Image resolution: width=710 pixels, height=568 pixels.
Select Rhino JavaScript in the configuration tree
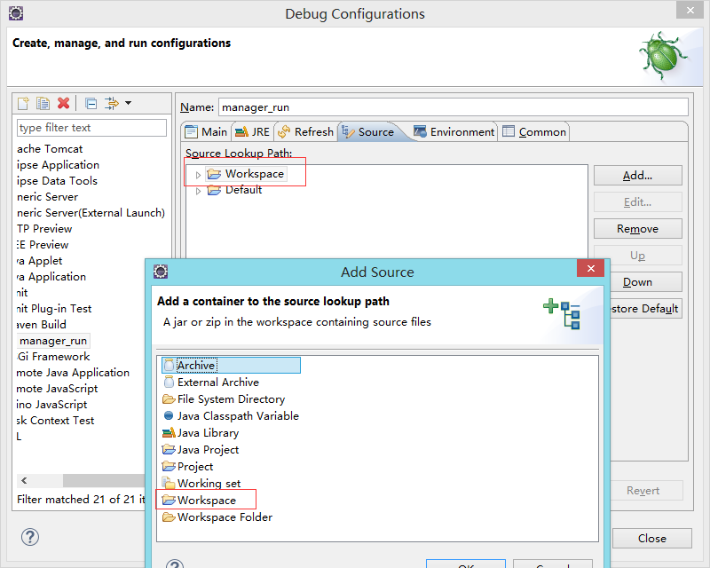click(52, 405)
